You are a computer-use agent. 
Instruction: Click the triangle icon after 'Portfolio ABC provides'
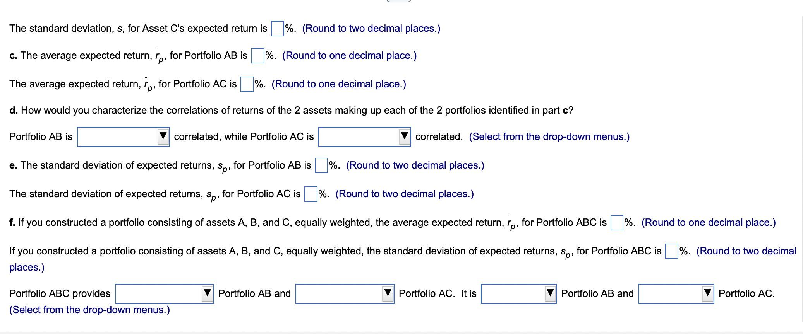pos(208,293)
